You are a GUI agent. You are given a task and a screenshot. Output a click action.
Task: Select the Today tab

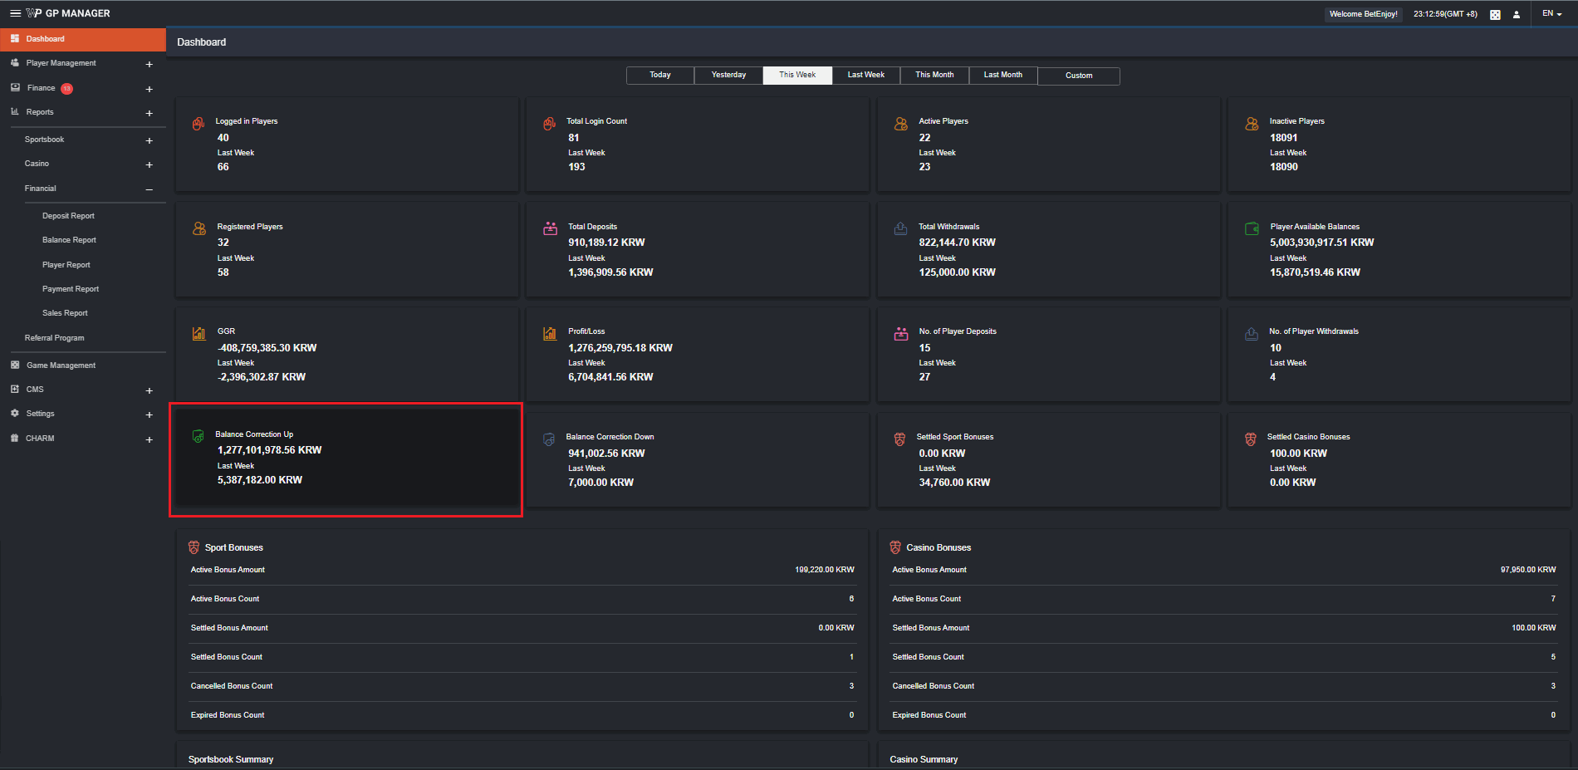click(x=660, y=76)
